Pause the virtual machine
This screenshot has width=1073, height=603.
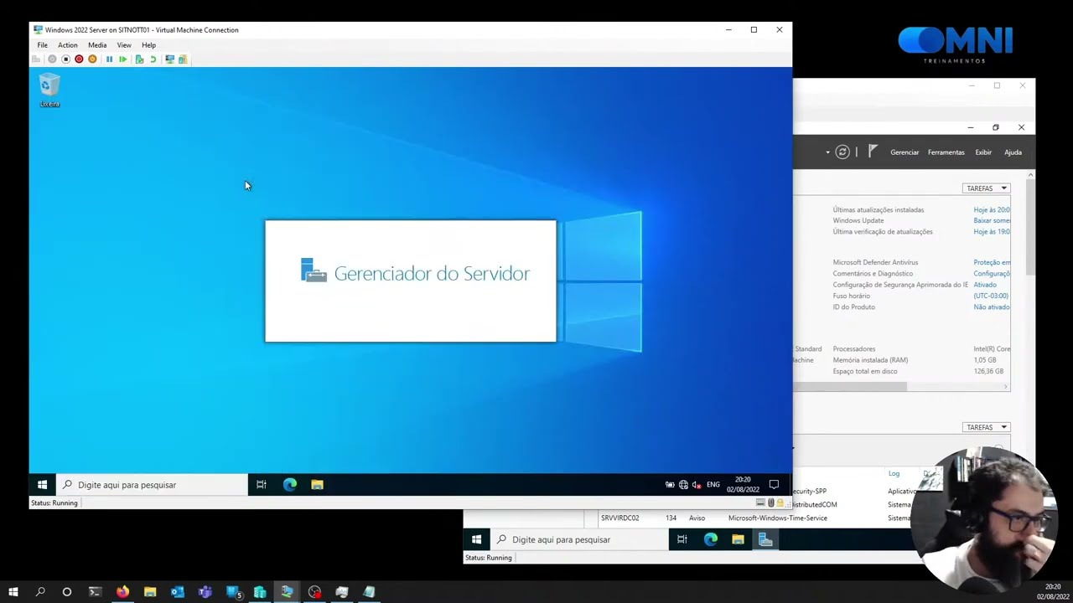[109, 59]
